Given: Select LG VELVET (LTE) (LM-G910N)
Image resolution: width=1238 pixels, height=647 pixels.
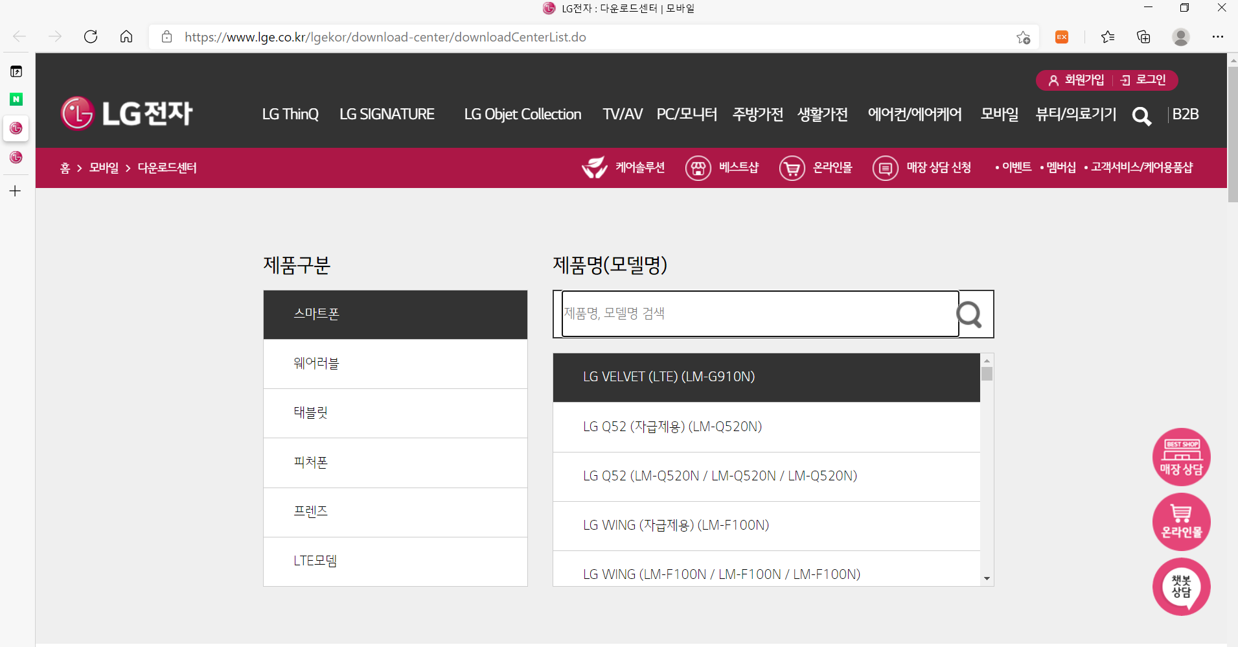Looking at the screenshot, I should click(x=766, y=377).
